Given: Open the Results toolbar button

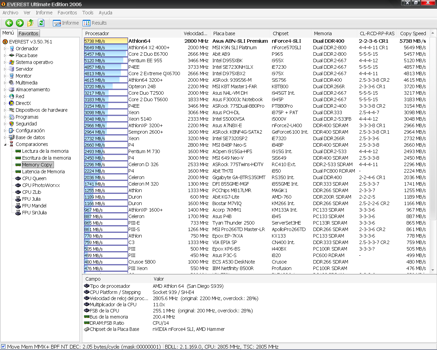Looking at the screenshot, I should click(95, 23).
